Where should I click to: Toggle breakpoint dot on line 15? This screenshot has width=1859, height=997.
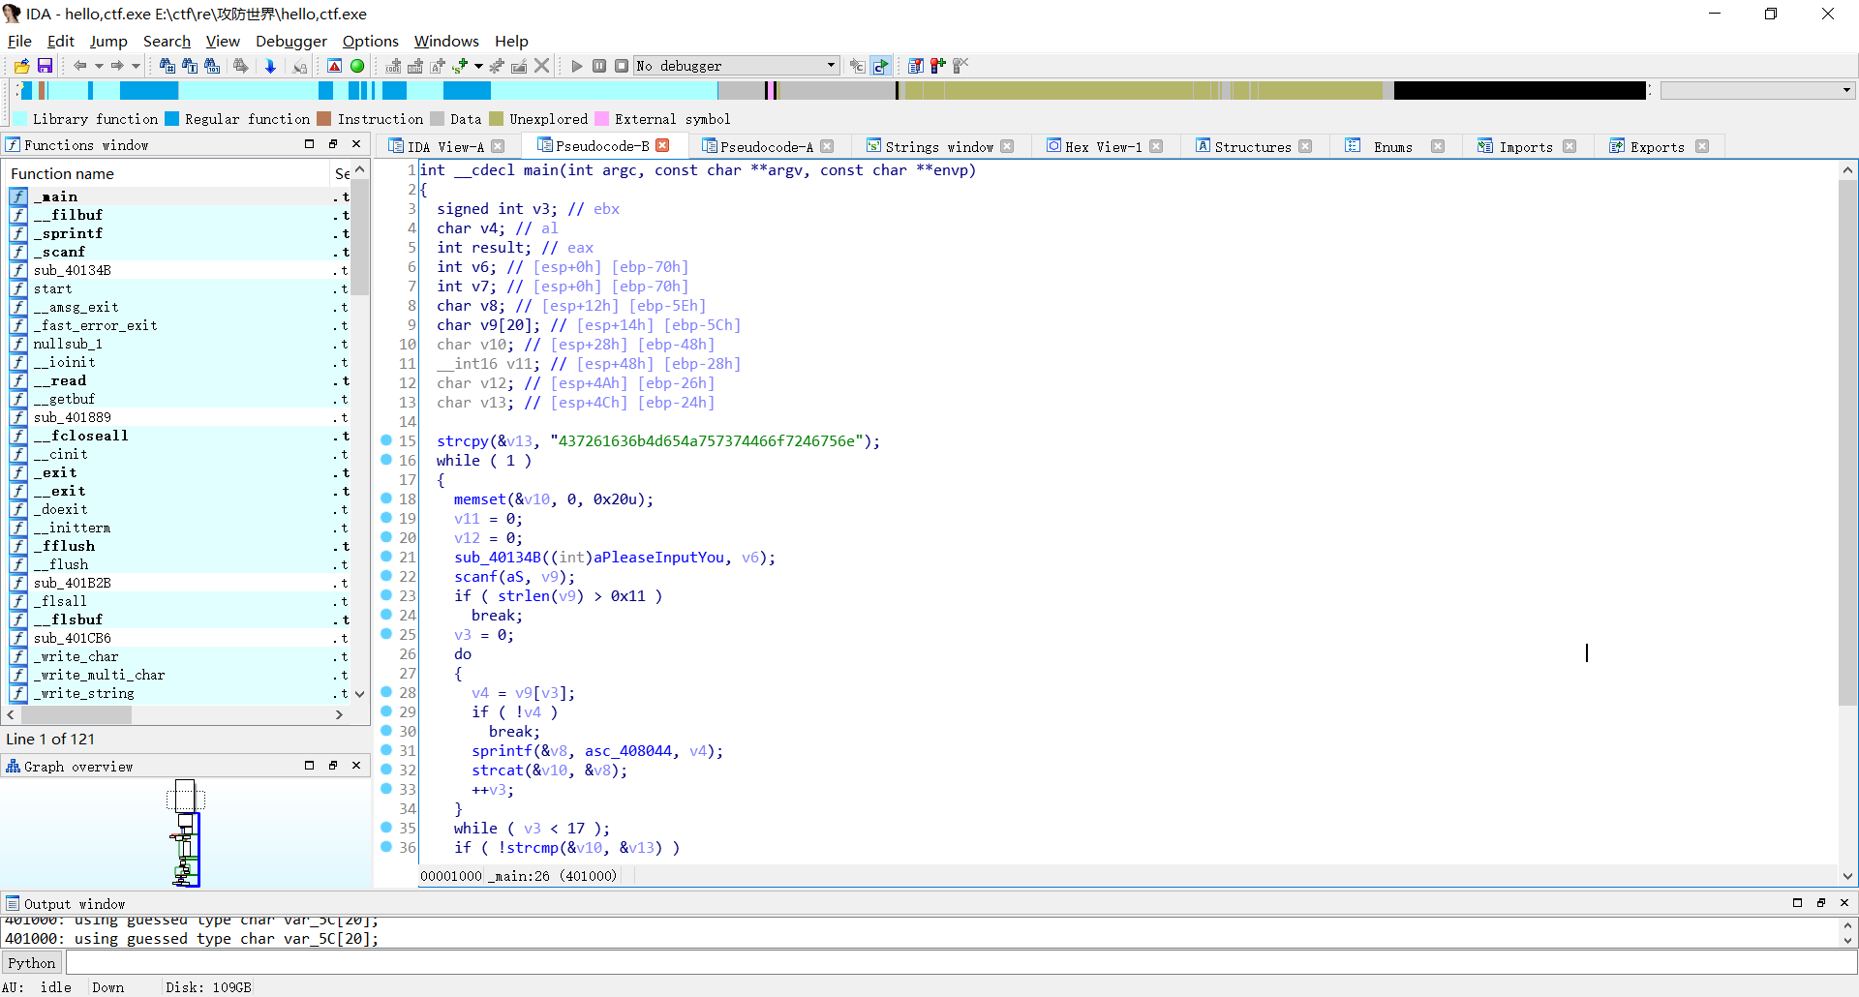click(386, 440)
